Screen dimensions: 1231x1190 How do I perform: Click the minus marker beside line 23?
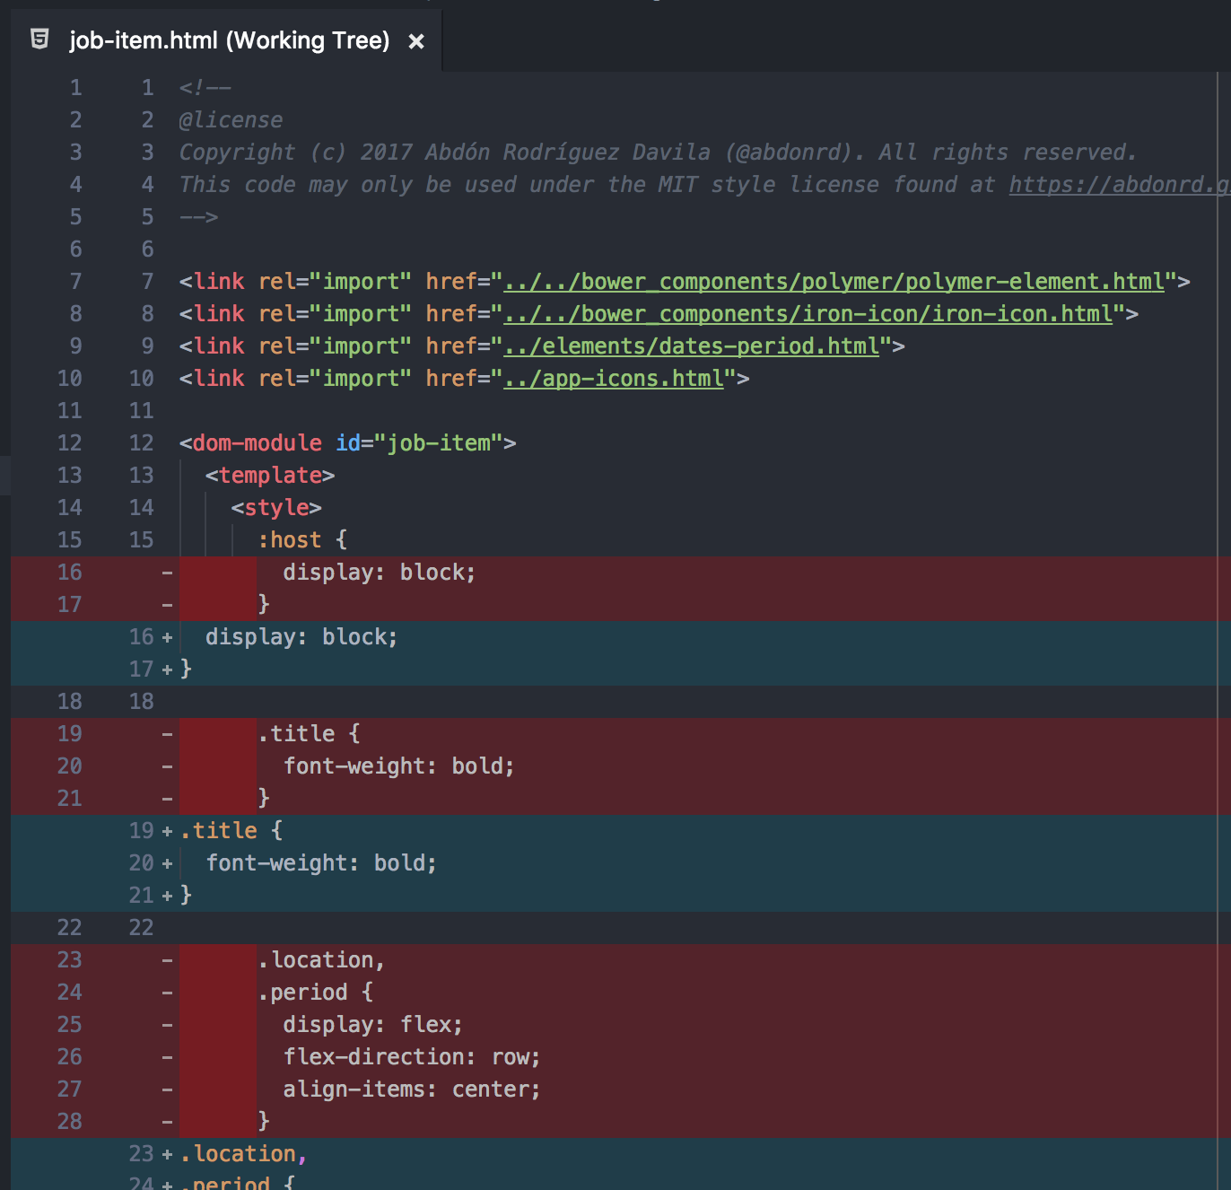pyautogui.click(x=167, y=959)
